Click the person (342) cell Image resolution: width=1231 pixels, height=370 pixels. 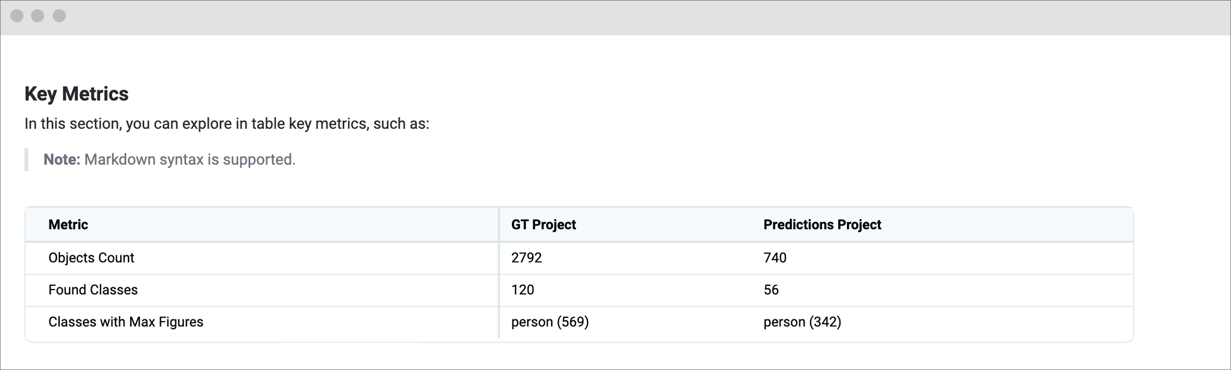coord(802,322)
